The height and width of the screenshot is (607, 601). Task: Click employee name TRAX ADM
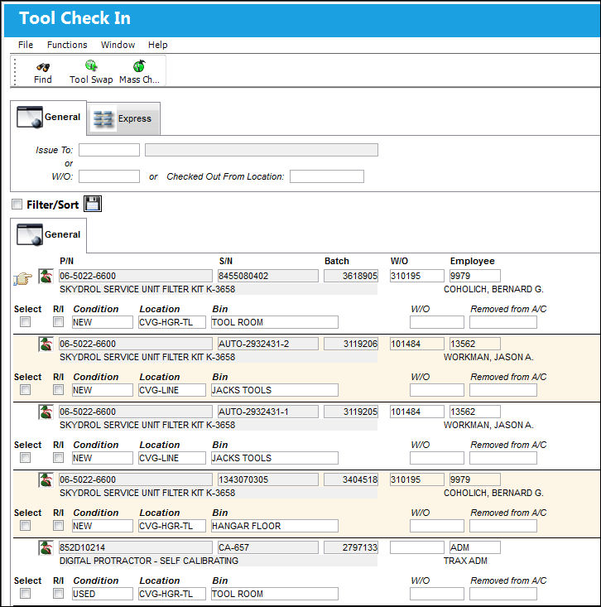[465, 561]
